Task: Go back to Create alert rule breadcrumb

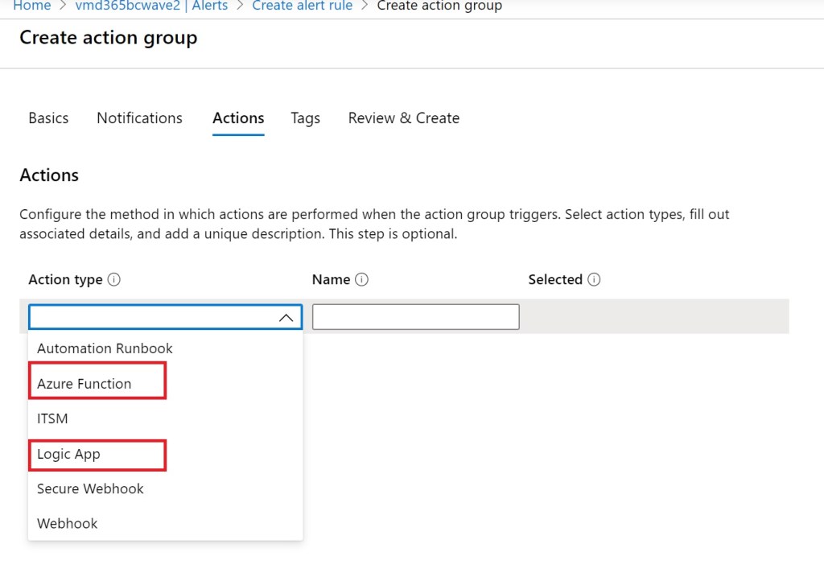Action: pyautogui.click(x=302, y=6)
